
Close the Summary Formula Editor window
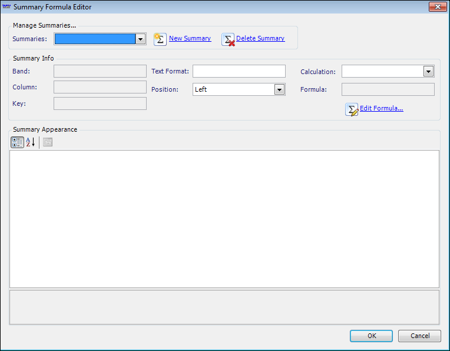tap(438, 6)
